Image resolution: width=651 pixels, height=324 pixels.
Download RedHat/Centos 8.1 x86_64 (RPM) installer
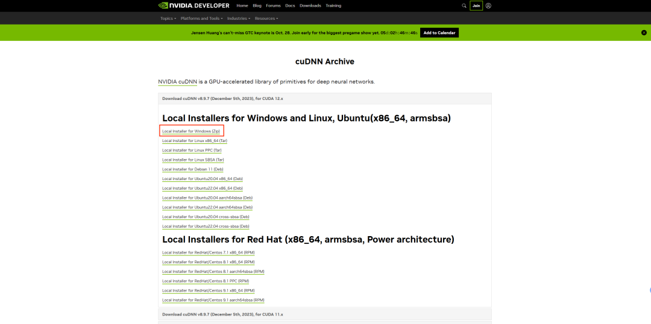(x=209, y=262)
